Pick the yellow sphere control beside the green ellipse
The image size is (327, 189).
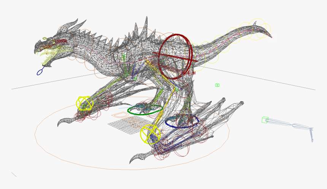(85, 104)
